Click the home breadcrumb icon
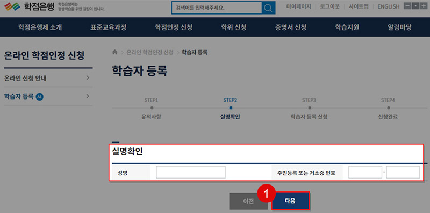Screen dimensions: 430x213 [x=115, y=52]
